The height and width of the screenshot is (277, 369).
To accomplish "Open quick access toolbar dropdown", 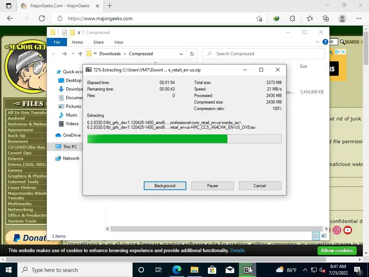I will [79, 32].
